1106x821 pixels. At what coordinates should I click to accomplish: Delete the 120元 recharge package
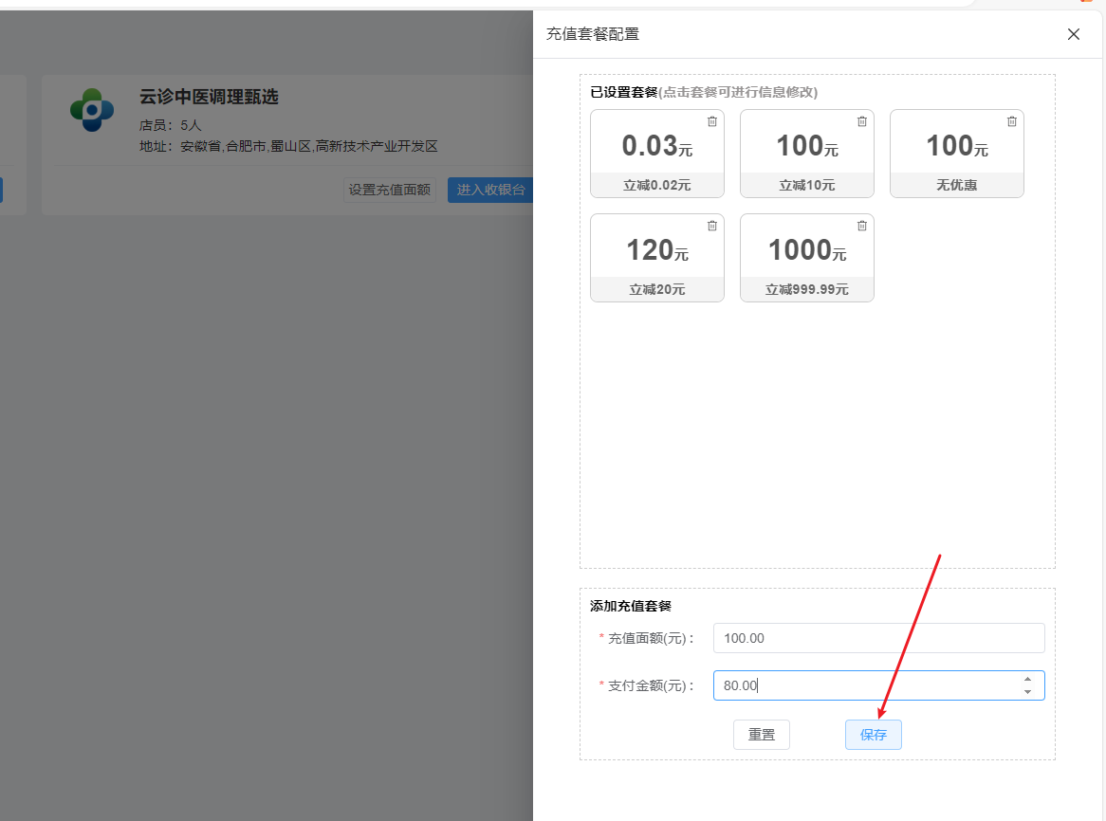pyautogui.click(x=712, y=226)
